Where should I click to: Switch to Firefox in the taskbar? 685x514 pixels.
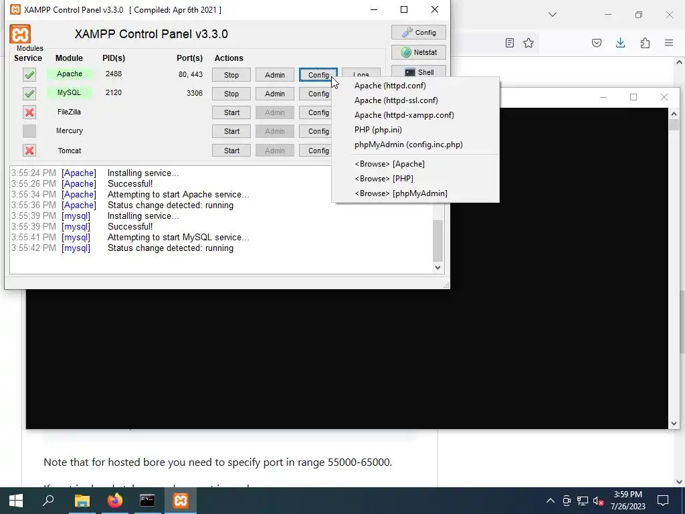point(115,501)
